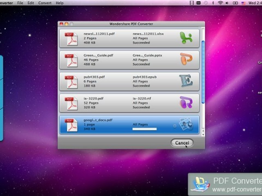Screen dimensions: 262x196
Task: Click the battery status icon in menu bar
Action: tap(235, 3)
